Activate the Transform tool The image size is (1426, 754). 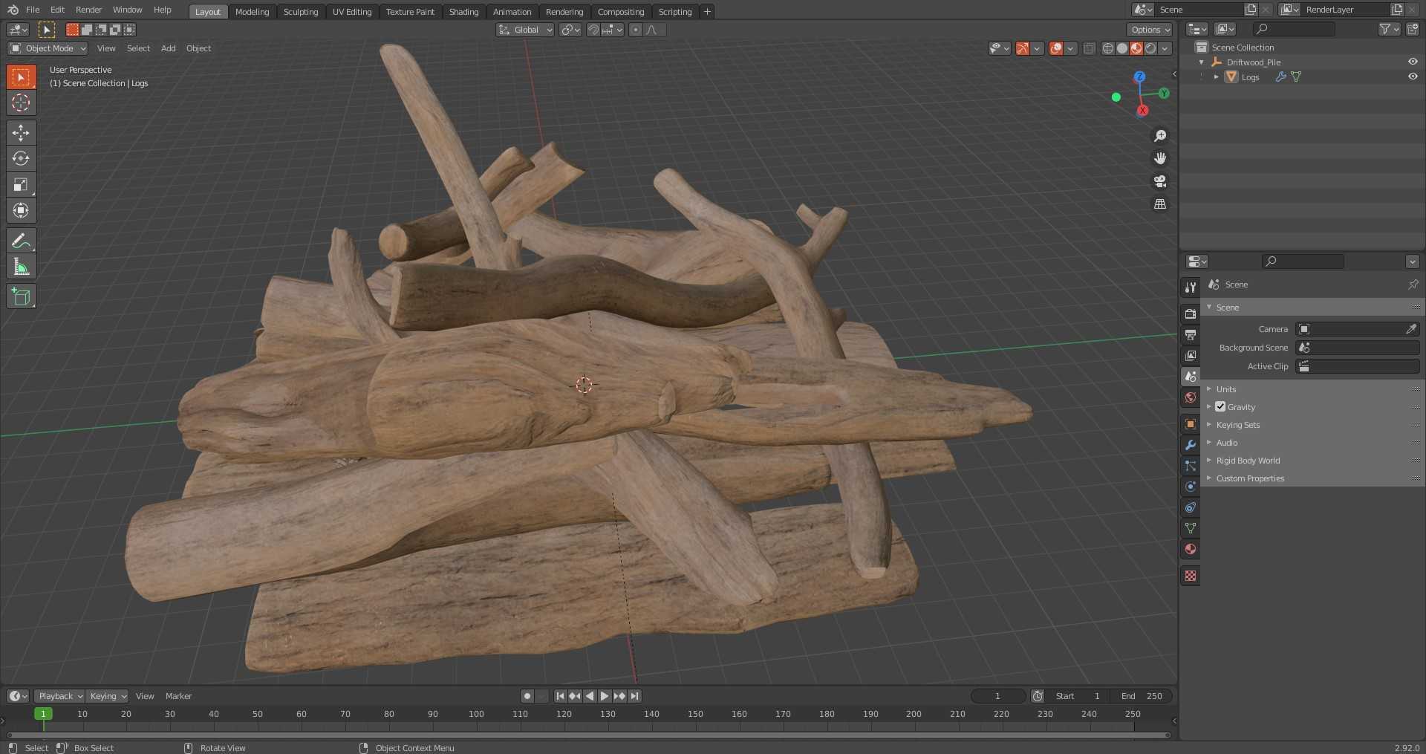(x=21, y=210)
